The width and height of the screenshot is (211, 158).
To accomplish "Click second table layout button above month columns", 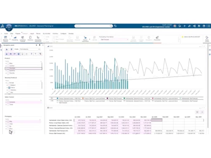I will point(202,112).
